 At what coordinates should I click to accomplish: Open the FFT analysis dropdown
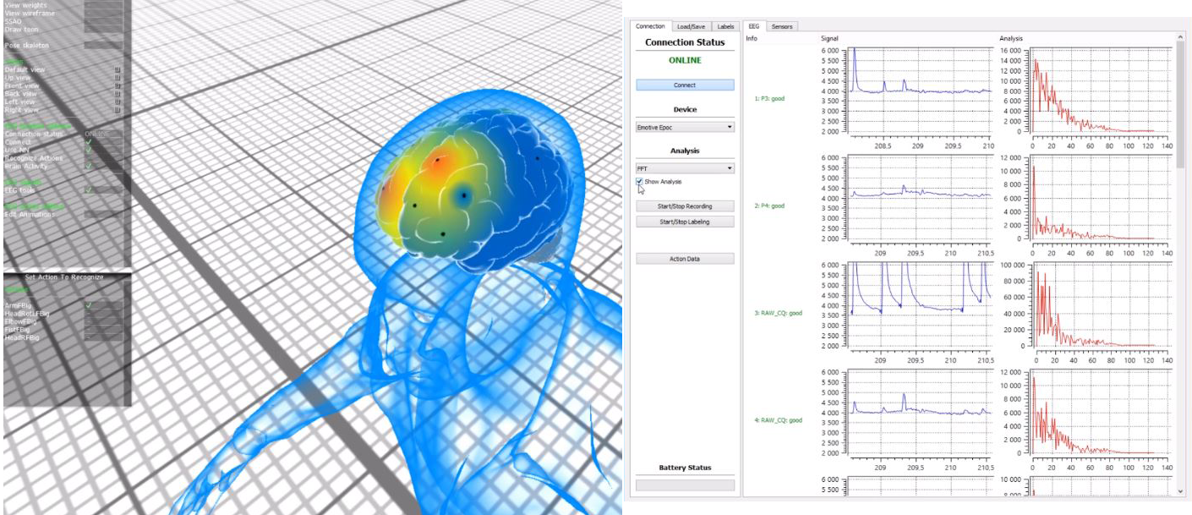(685, 168)
